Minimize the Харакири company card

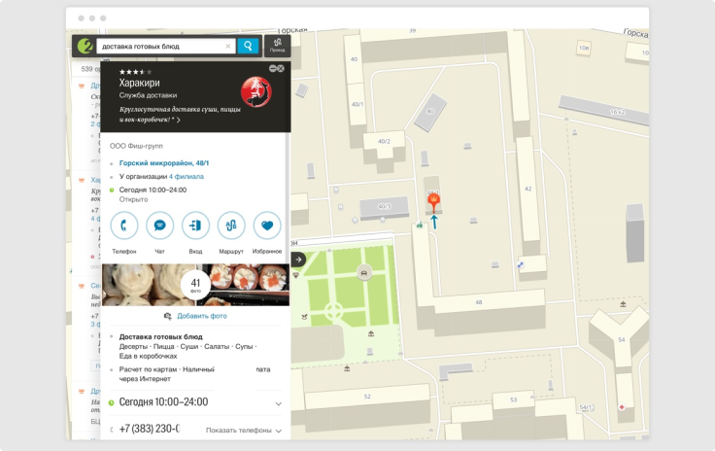point(273,68)
